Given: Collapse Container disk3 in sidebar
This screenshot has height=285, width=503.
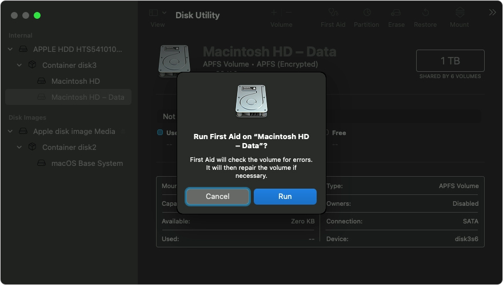Looking at the screenshot, I should [x=19, y=66].
